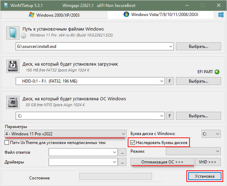The image size is (227, 186).
Task: Click the Windows installation files source icon
Action: [x=13, y=33]
